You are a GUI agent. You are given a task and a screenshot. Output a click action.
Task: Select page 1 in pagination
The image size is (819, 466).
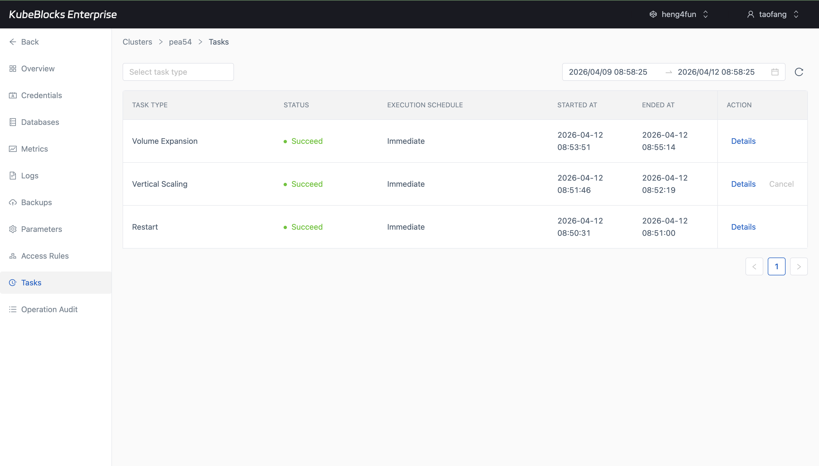coord(776,266)
